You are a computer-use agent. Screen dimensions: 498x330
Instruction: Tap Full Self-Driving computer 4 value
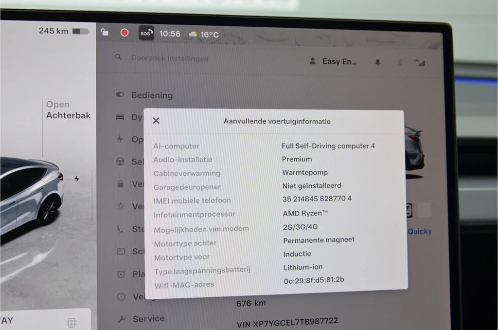pos(328,146)
